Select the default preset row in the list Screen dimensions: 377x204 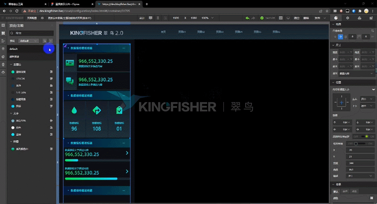[x=31, y=49]
